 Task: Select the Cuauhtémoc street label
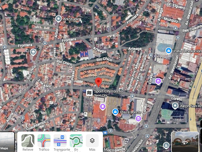coord(36,125)
